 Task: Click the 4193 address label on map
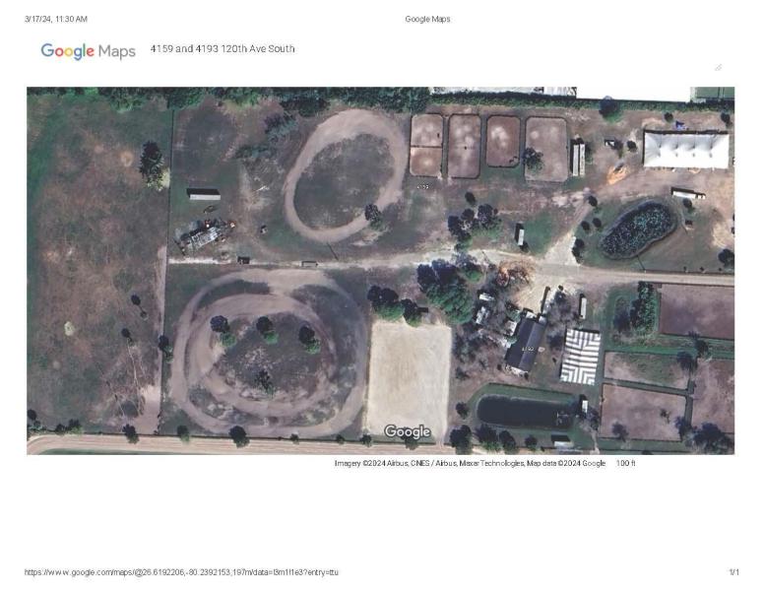(422, 185)
